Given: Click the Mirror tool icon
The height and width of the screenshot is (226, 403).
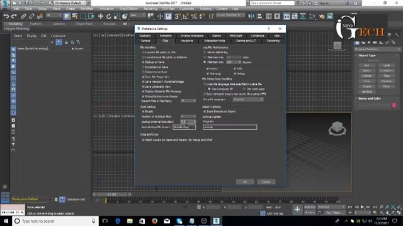Looking at the screenshot, I should [251, 16].
